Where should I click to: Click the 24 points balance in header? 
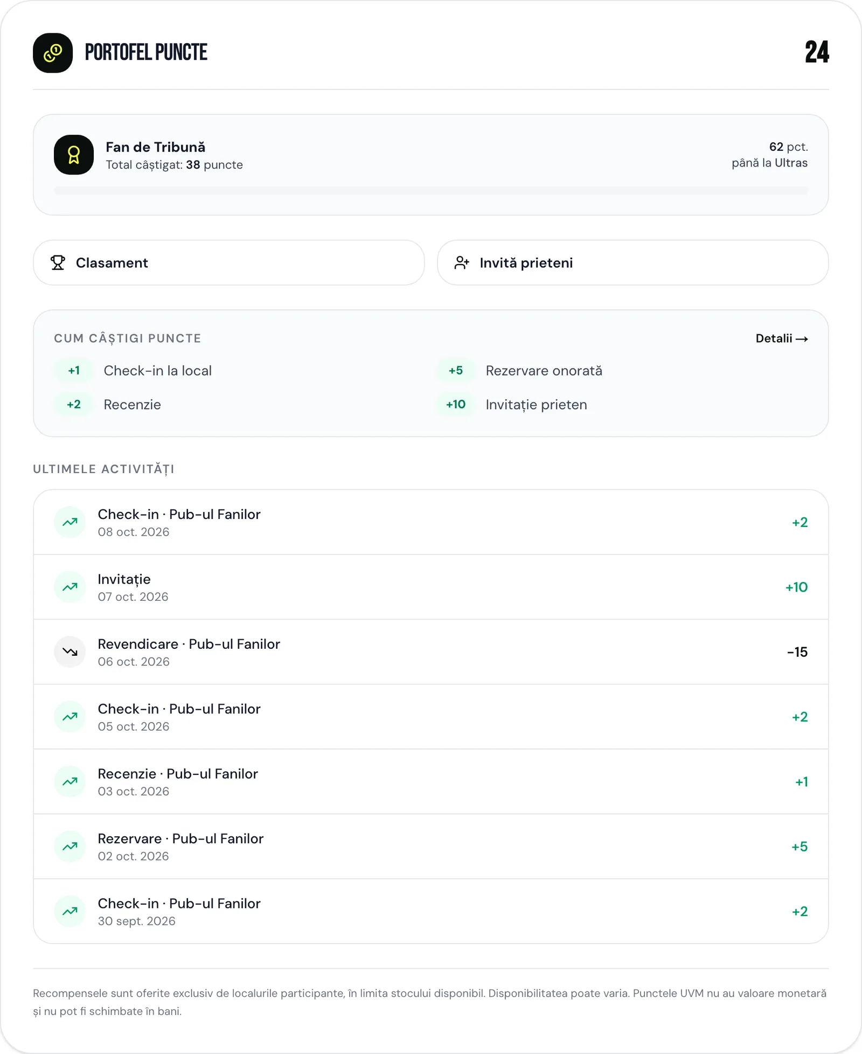pyautogui.click(x=817, y=52)
